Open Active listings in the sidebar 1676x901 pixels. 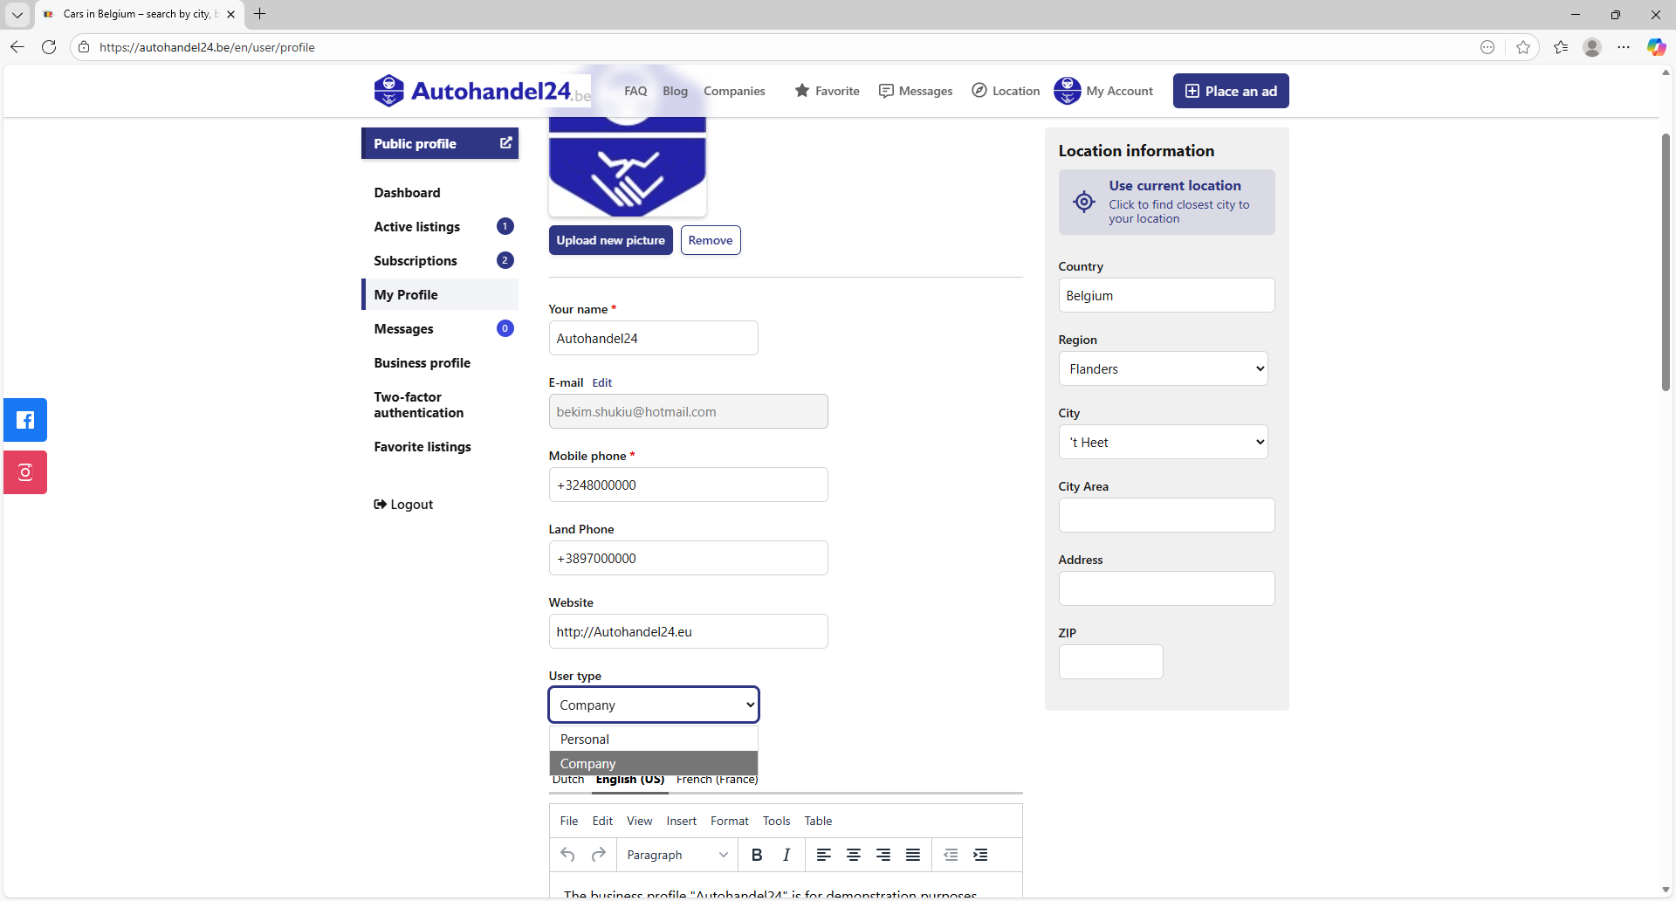click(x=417, y=227)
